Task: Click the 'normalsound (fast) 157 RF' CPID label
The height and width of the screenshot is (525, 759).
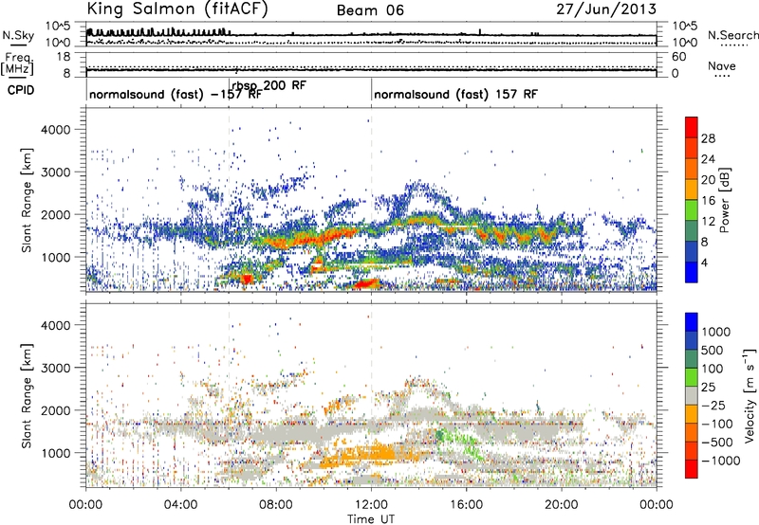Action: tap(455, 94)
